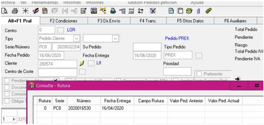
Task: Open the empty dropdown next to Tipo
Action: (101, 38)
